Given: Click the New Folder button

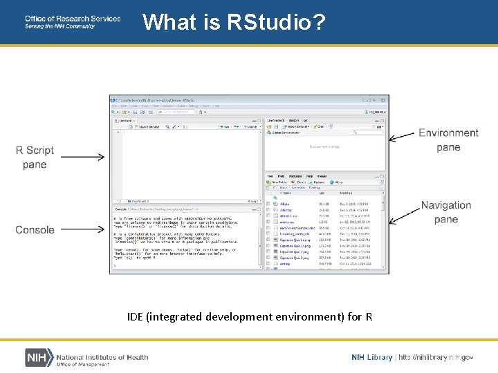Looking at the screenshot, I should click(277, 182).
